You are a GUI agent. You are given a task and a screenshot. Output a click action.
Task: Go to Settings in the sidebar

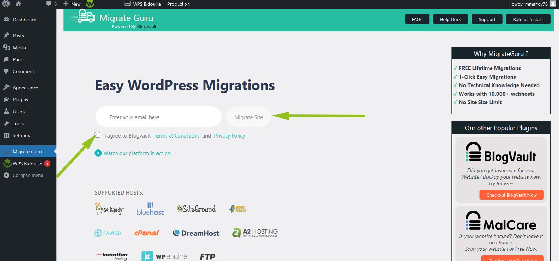[21, 135]
